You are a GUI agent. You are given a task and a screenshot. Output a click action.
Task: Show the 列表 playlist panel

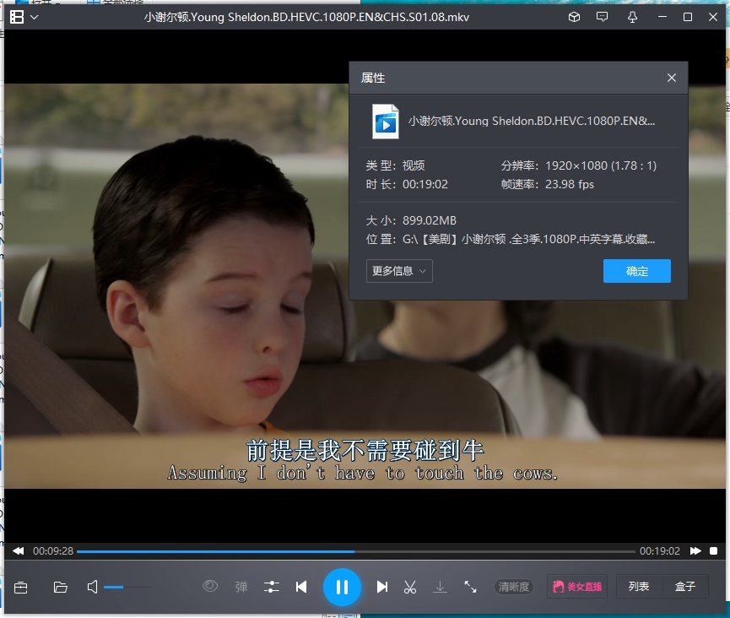coord(639,587)
